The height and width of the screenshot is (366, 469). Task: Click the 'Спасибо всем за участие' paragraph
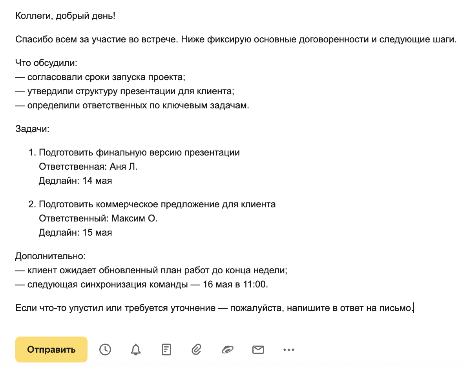coord(236,39)
